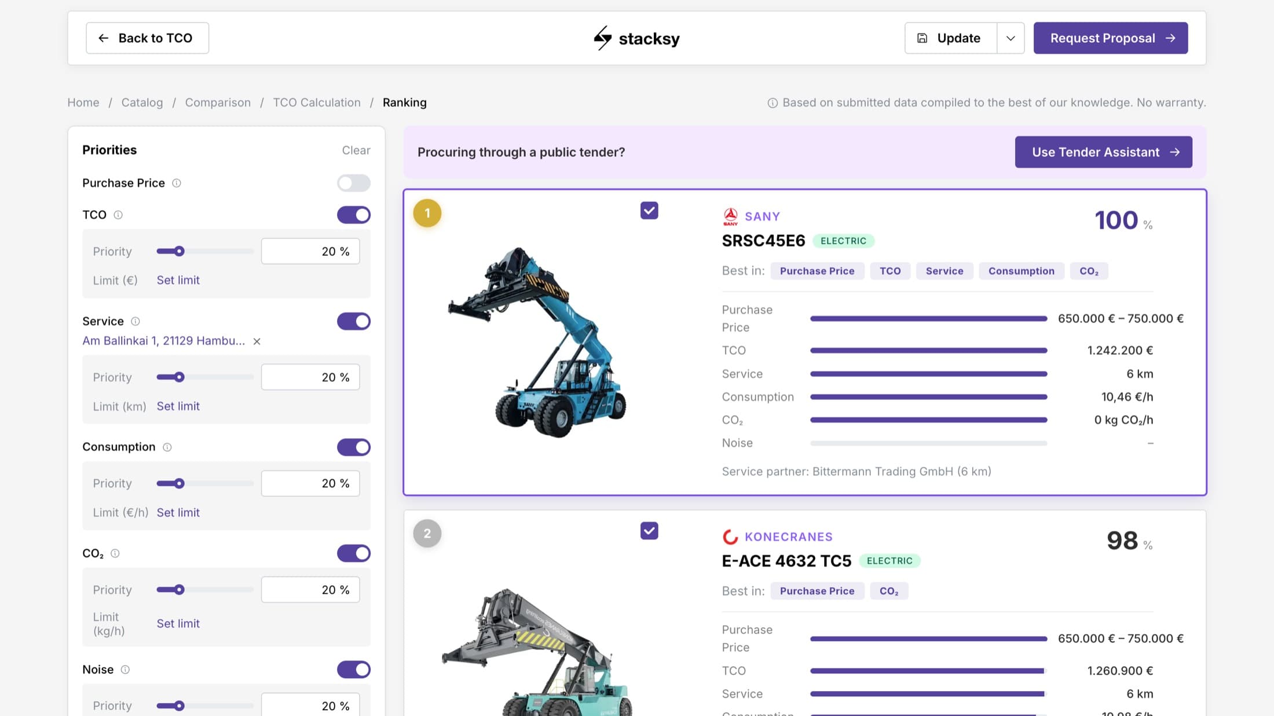1274x716 pixels.
Task: Click the SANY brand logo
Action: tap(730, 216)
